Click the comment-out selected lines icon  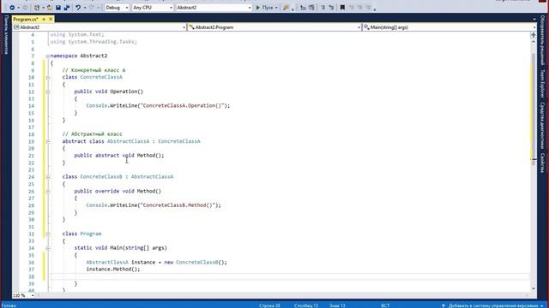pyautogui.click(x=323, y=8)
